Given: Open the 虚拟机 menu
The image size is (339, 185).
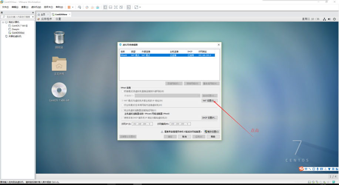Looking at the screenshot, I should click(36, 7).
